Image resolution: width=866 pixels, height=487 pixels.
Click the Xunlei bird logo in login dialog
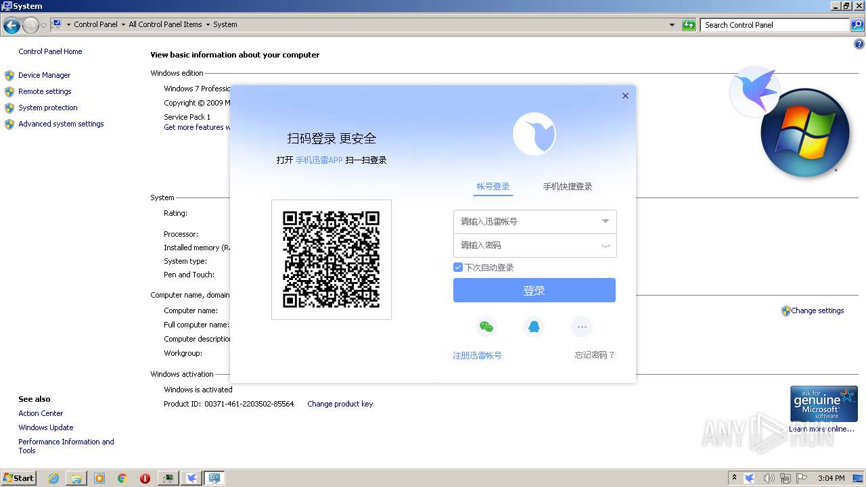(x=534, y=134)
